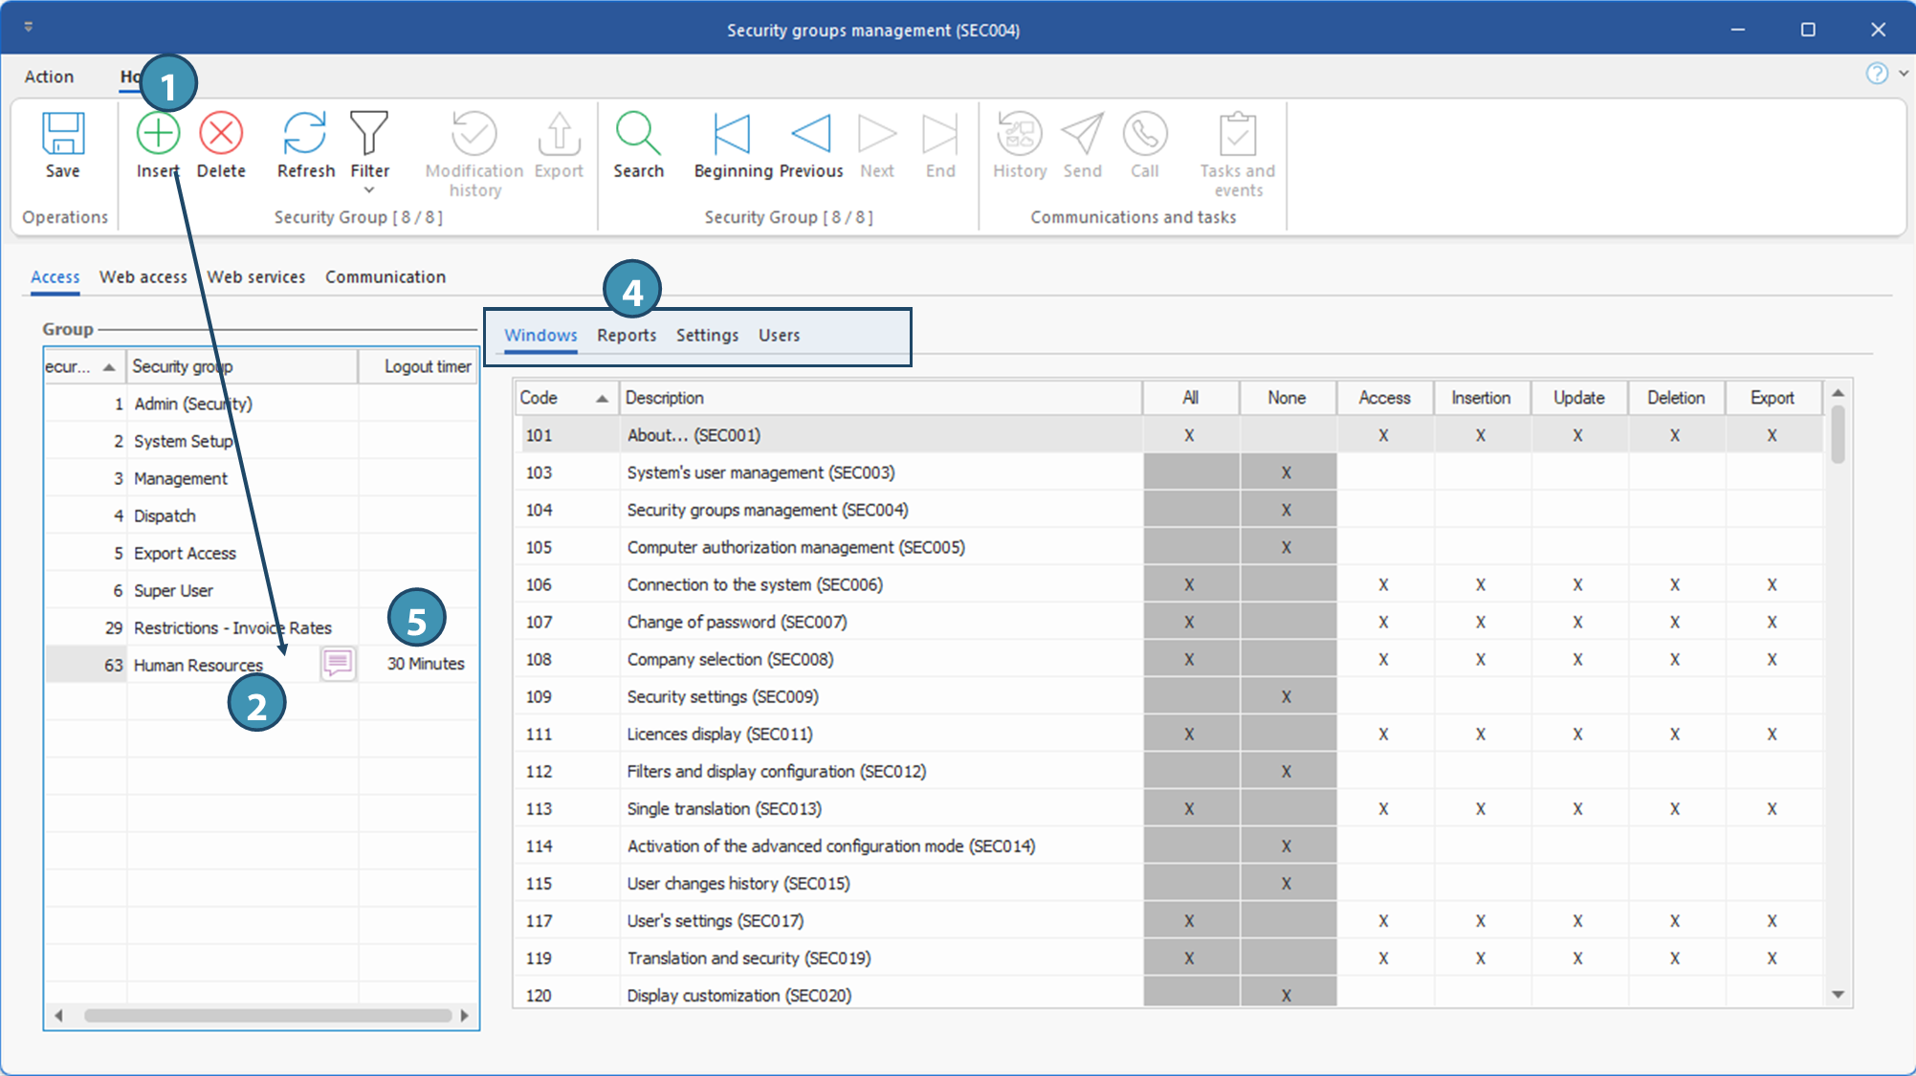This screenshot has width=1916, height=1076.
Task: Go to Previous security group
Action: (x=811, y=134)
